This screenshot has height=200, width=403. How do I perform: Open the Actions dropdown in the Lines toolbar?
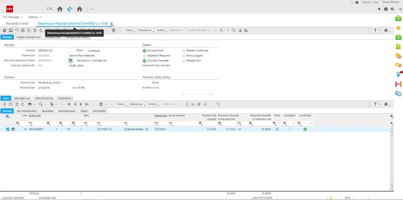pyautogui.click(x=153, y=104)
